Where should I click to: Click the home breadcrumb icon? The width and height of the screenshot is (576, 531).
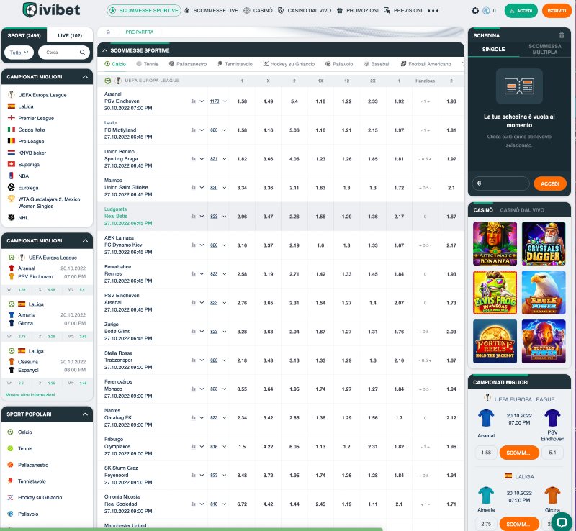[108, 32]
